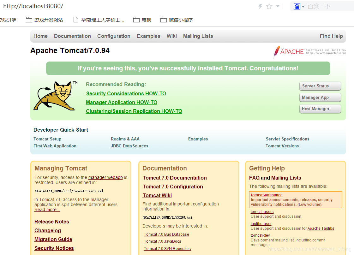The width and height of the screenshot is (354, 255).
Task: Click Read more in Managing Tomcat
Action: (x=47, y=210)
